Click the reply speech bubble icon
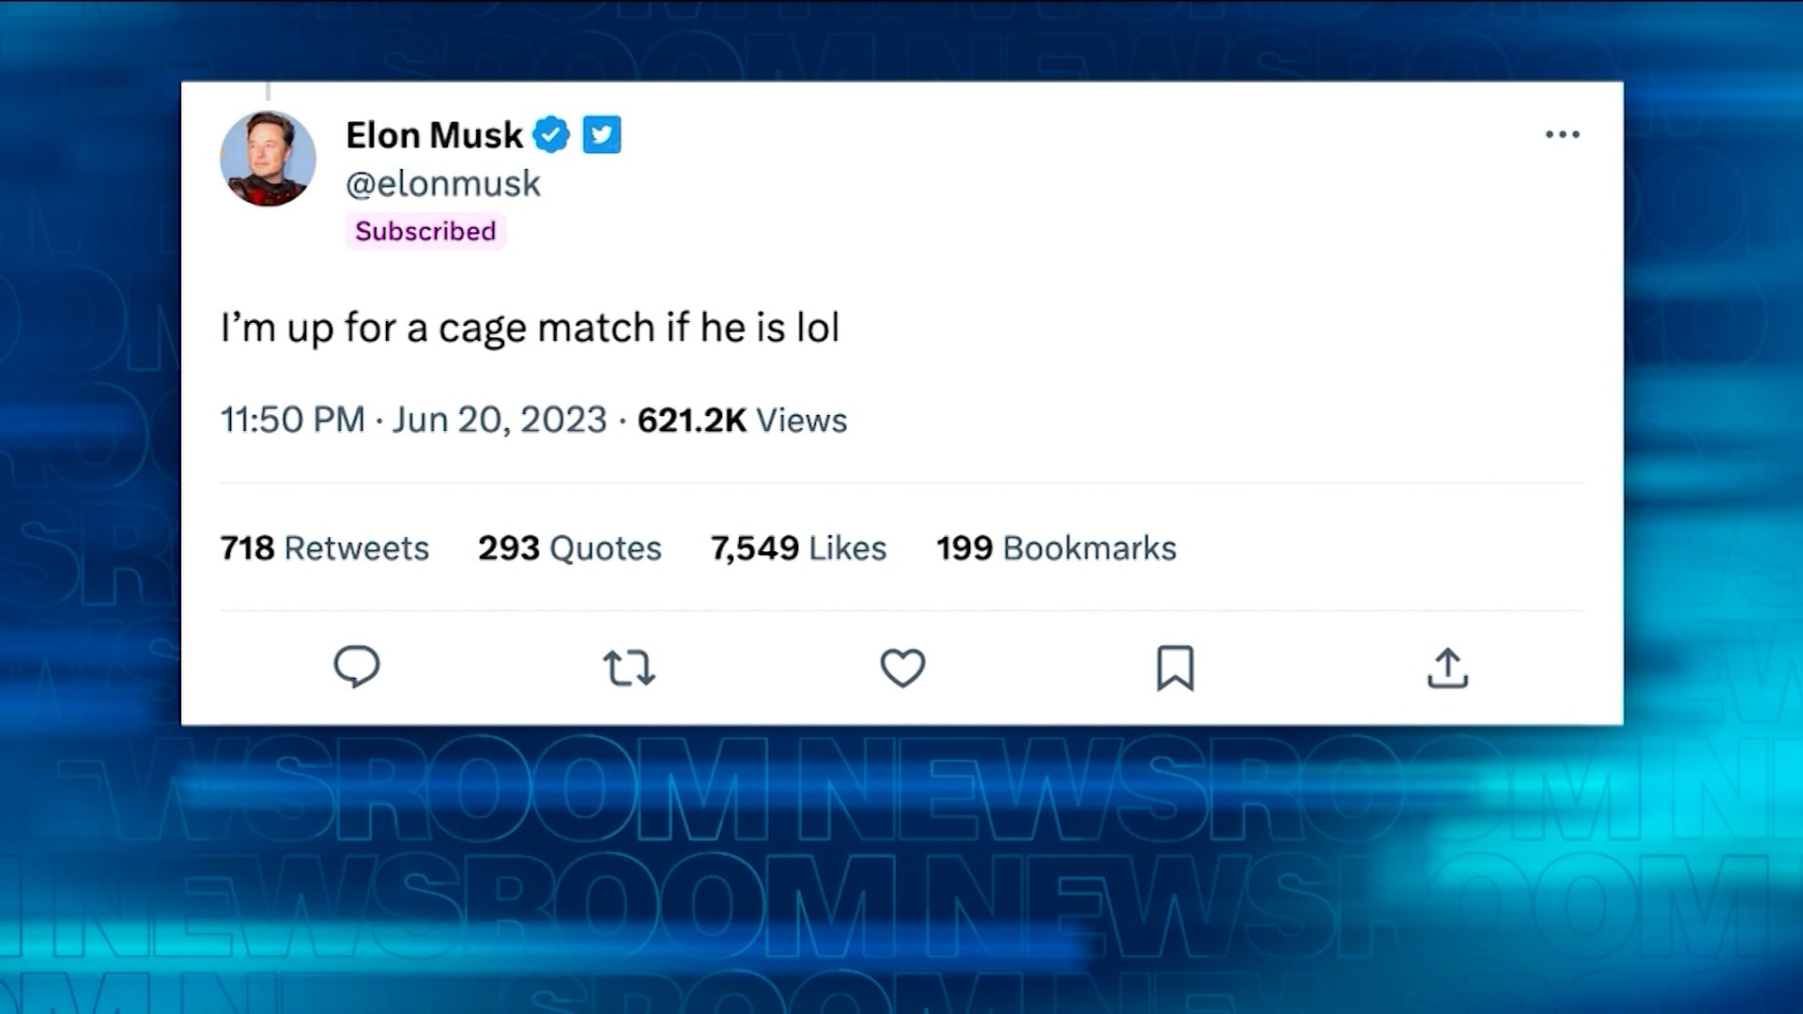The width and height of the screenshot is (1803, 1014). pos(357,667)
